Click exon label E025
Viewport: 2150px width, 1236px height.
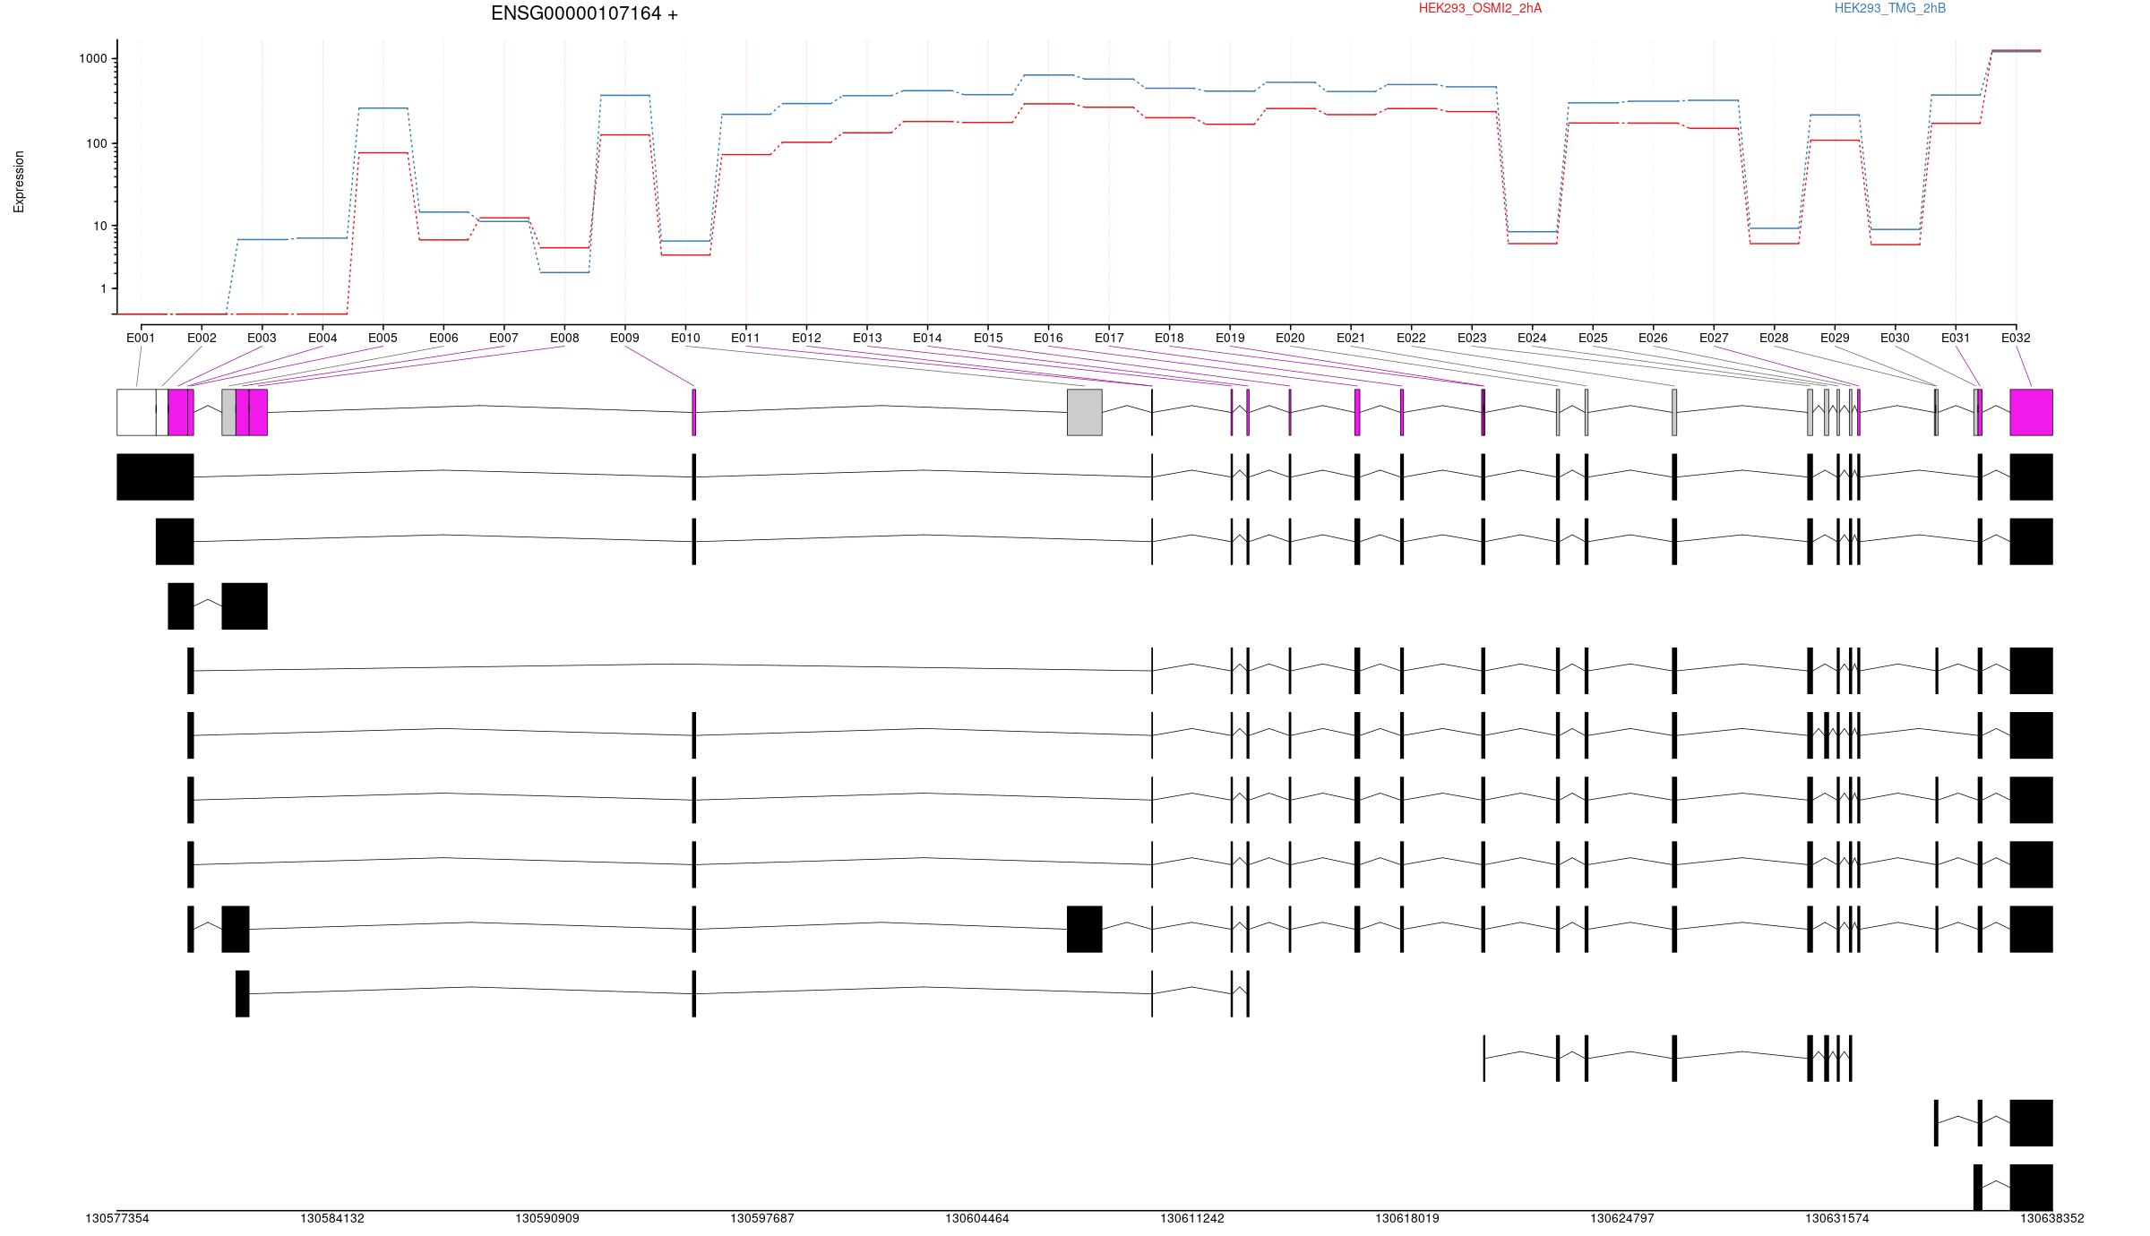point(1593,338)
